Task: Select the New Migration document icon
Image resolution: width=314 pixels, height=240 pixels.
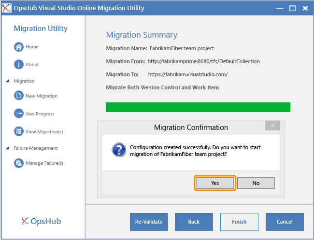Action: 19,96
